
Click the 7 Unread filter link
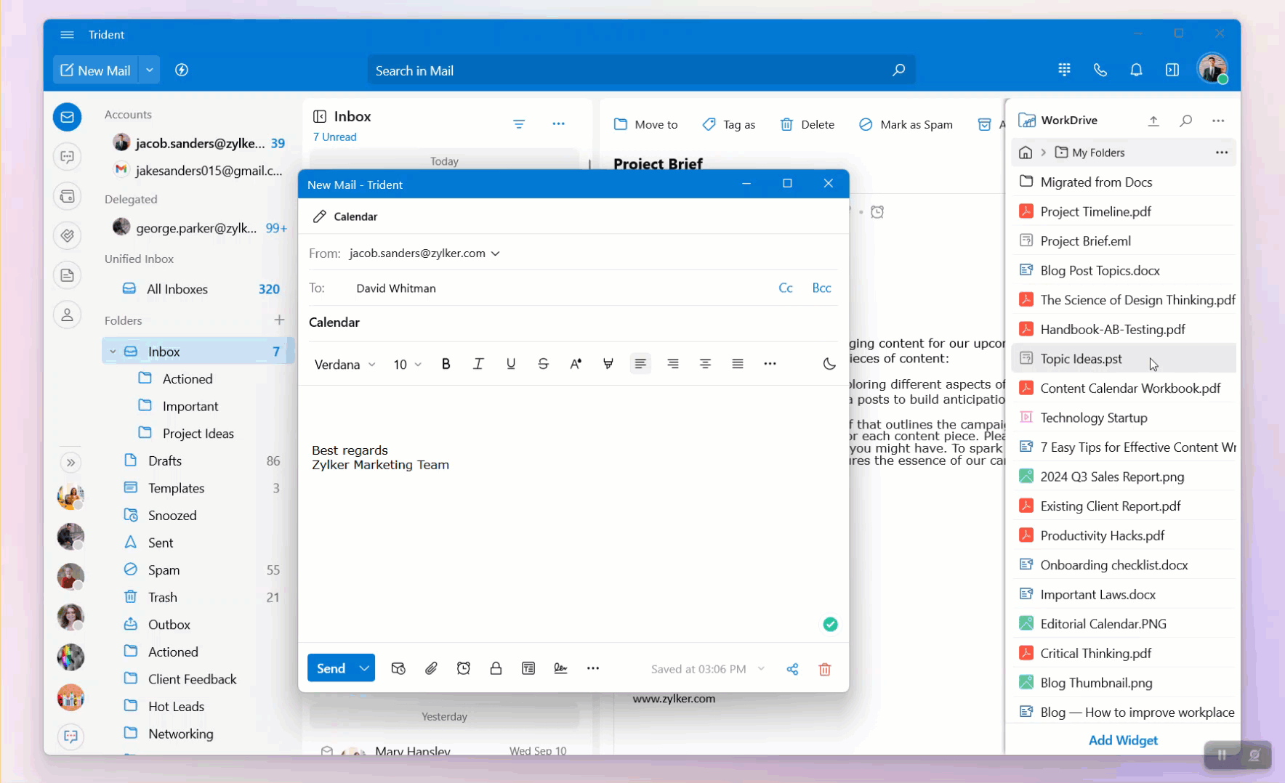pyautogui.click(x=335, y=137)
